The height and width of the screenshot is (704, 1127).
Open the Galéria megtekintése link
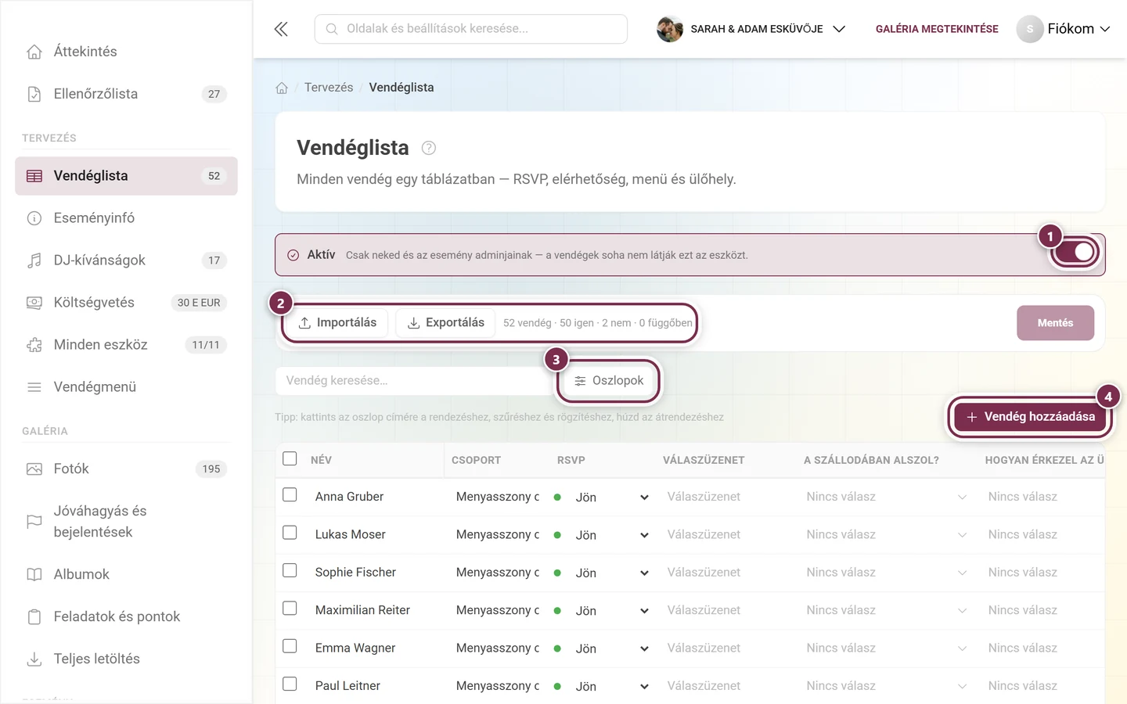937,29
